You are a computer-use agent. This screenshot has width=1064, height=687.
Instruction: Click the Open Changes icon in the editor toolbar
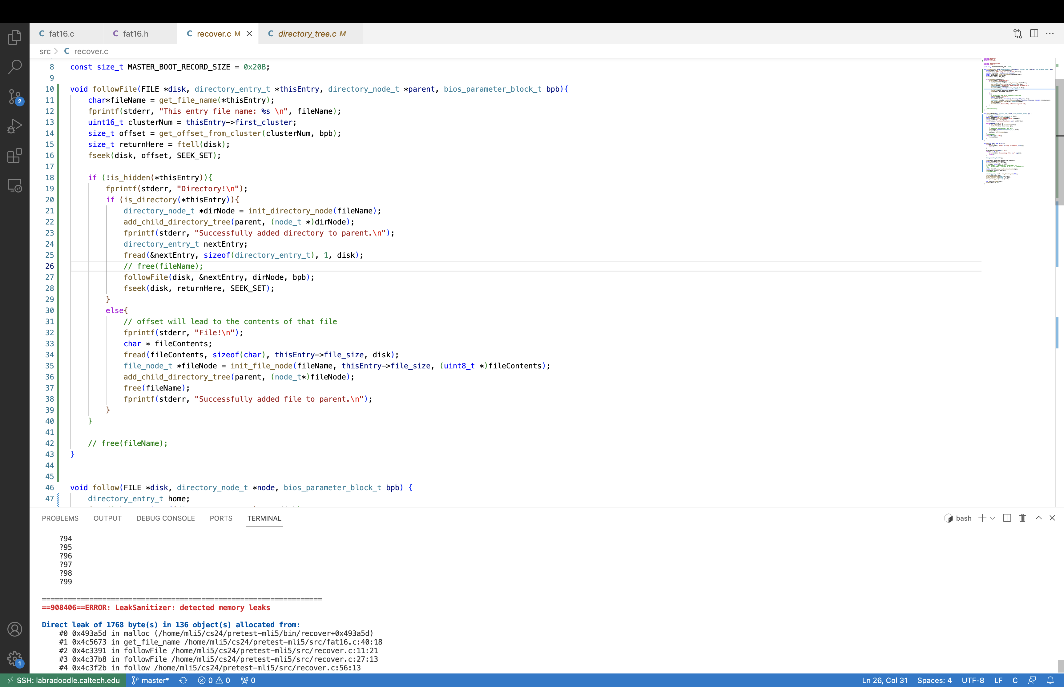[x=1018, y=34]
